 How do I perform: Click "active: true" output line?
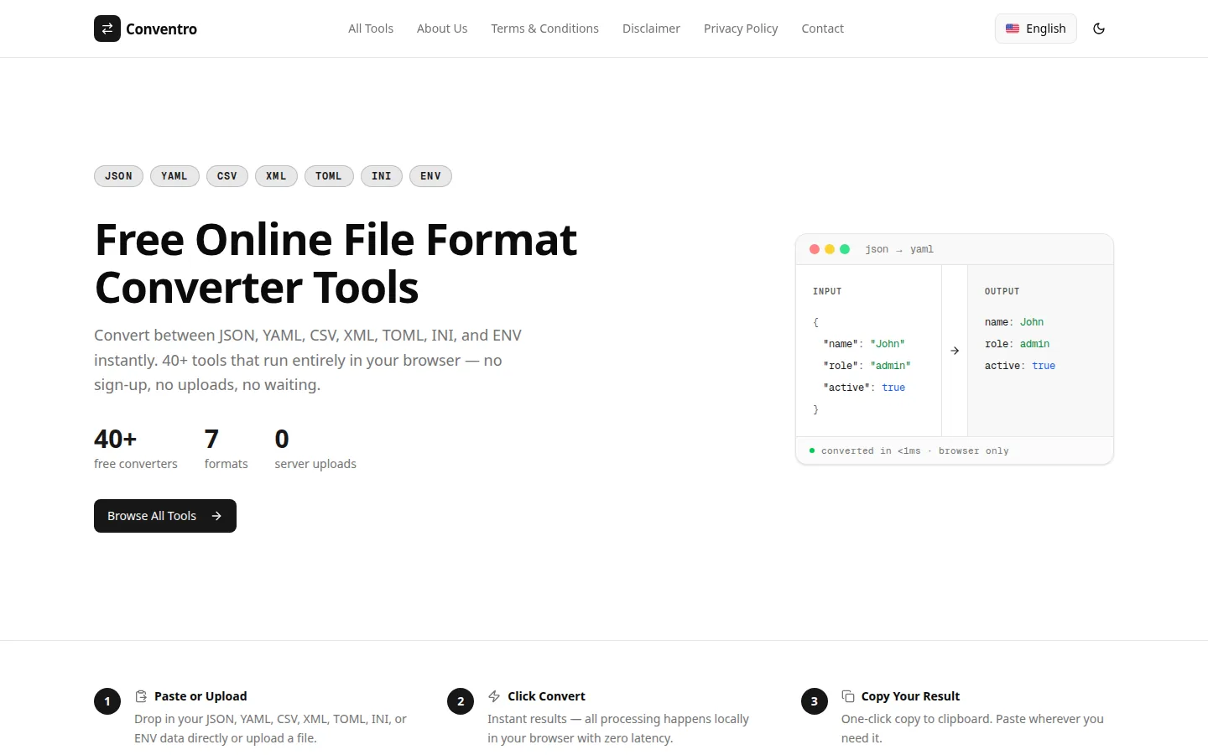click(1020, 366)
